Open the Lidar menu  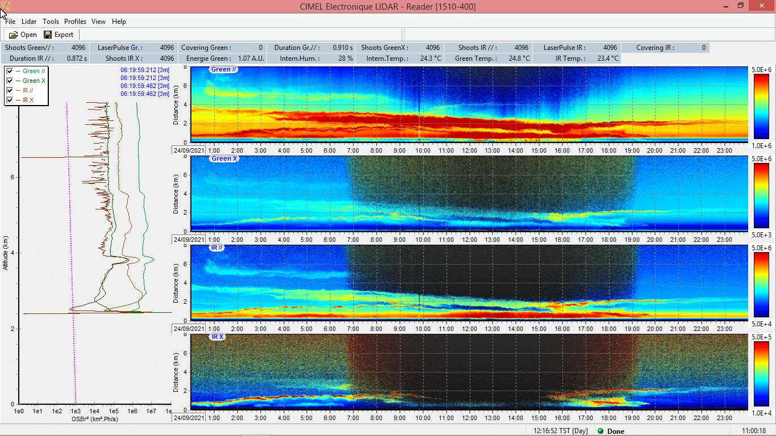tap(29, 22)
